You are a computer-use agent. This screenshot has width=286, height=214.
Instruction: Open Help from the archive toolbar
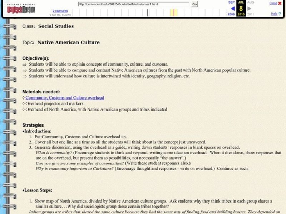click(x=274, y=14)
